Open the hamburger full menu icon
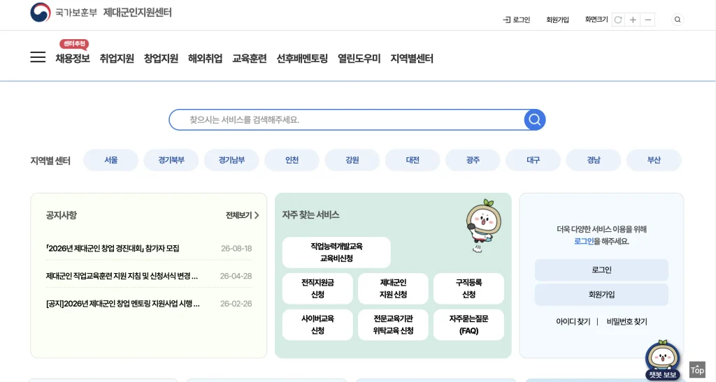716x382 pixels. [x=38, y=57]
